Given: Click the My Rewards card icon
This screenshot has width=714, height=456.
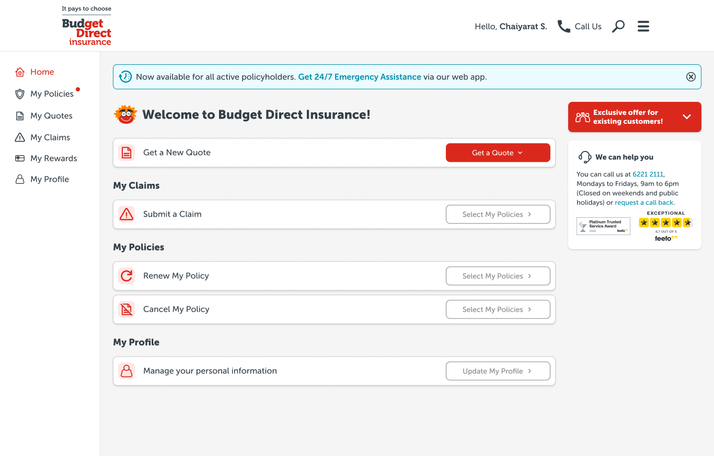Looking at the screenshot, I should [20, 158].
